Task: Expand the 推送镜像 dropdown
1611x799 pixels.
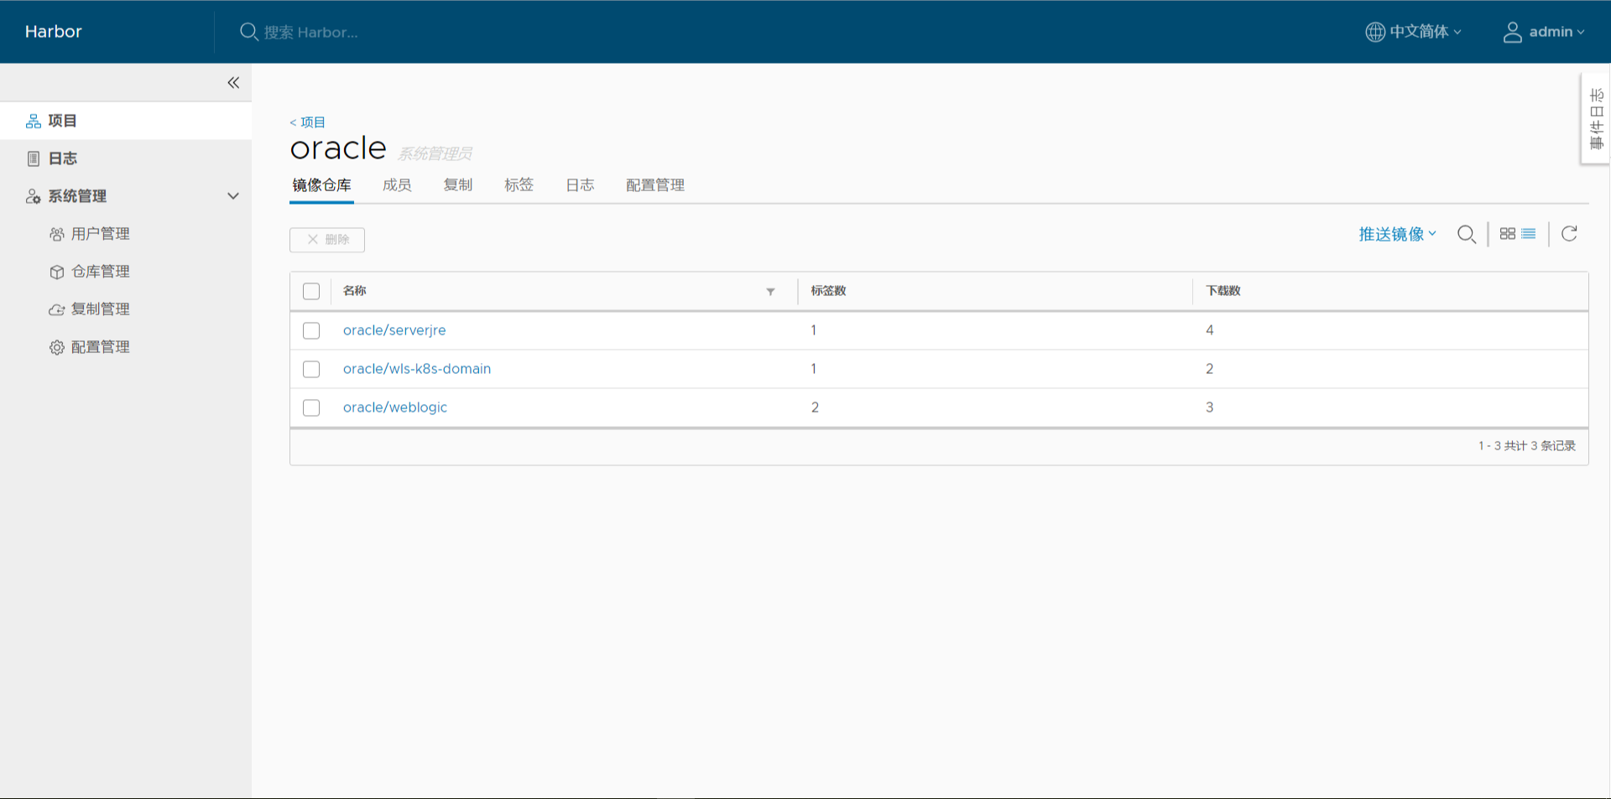Action: tap(1398, 234)
